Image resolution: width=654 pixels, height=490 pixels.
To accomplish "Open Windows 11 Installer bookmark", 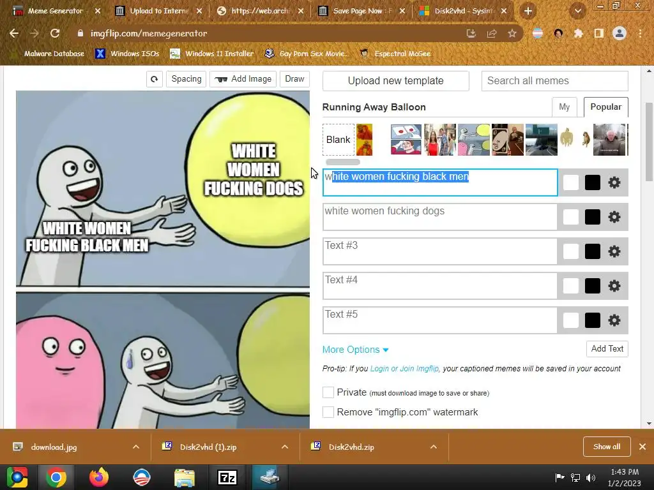I will pyautogui.click(x=212, y=54).
